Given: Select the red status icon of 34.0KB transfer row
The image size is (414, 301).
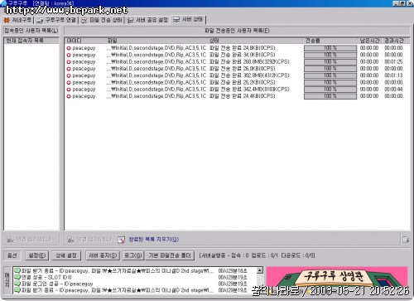Looking at the screenshot, I should coord(69,55).
